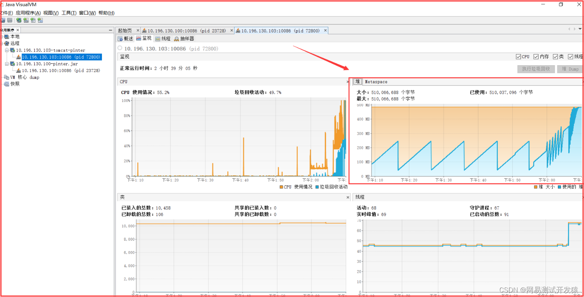Select 10.196.130.100:10086 (pid 23728) tree row
The image size is (584, 297).
[61, 71]
